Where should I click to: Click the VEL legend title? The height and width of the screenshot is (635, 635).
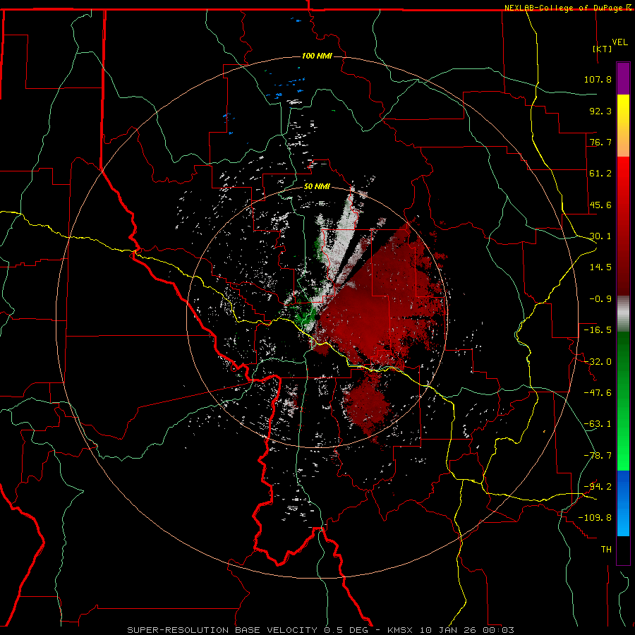pos(619,42)
